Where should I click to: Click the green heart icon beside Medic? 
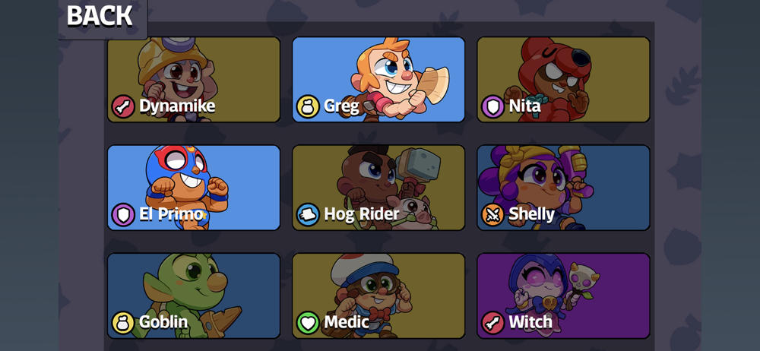[309, 323]
